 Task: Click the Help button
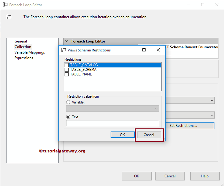point(205,176)
